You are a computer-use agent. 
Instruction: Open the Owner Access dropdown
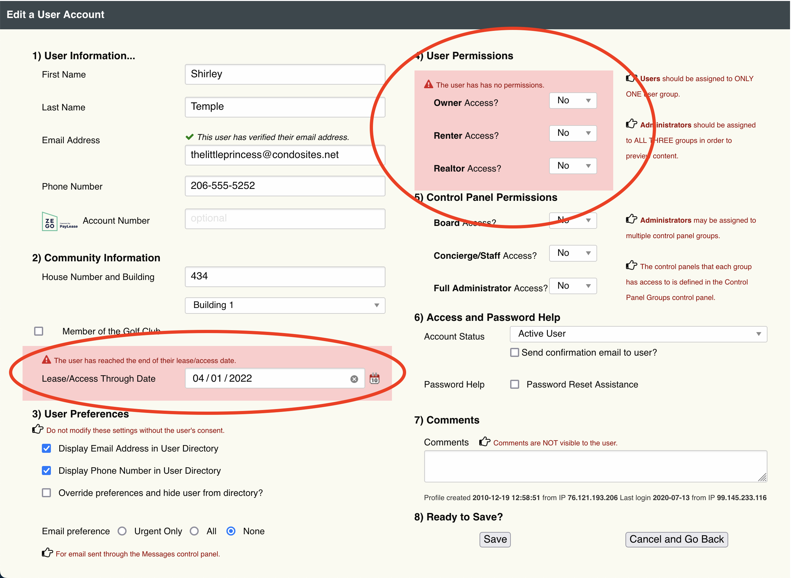(573, 101)
